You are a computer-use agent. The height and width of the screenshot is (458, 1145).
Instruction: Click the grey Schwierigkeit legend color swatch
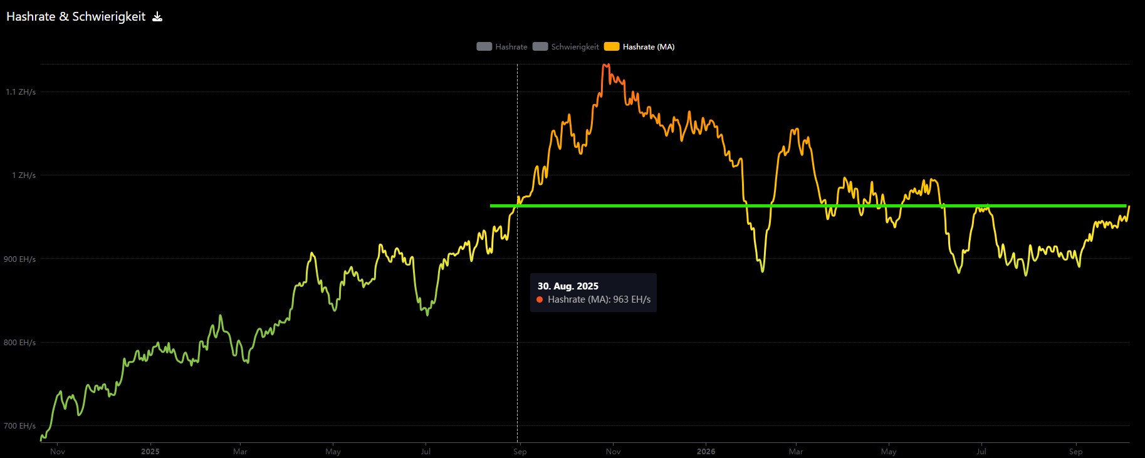coord(540,46)
